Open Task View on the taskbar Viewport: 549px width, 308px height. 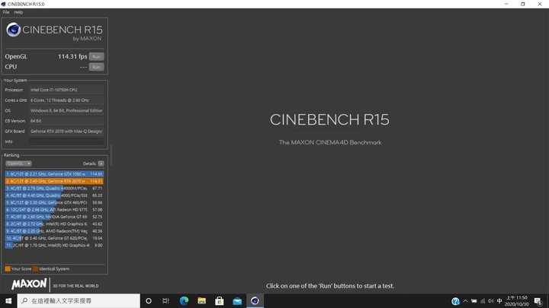(x=165, y=300)
